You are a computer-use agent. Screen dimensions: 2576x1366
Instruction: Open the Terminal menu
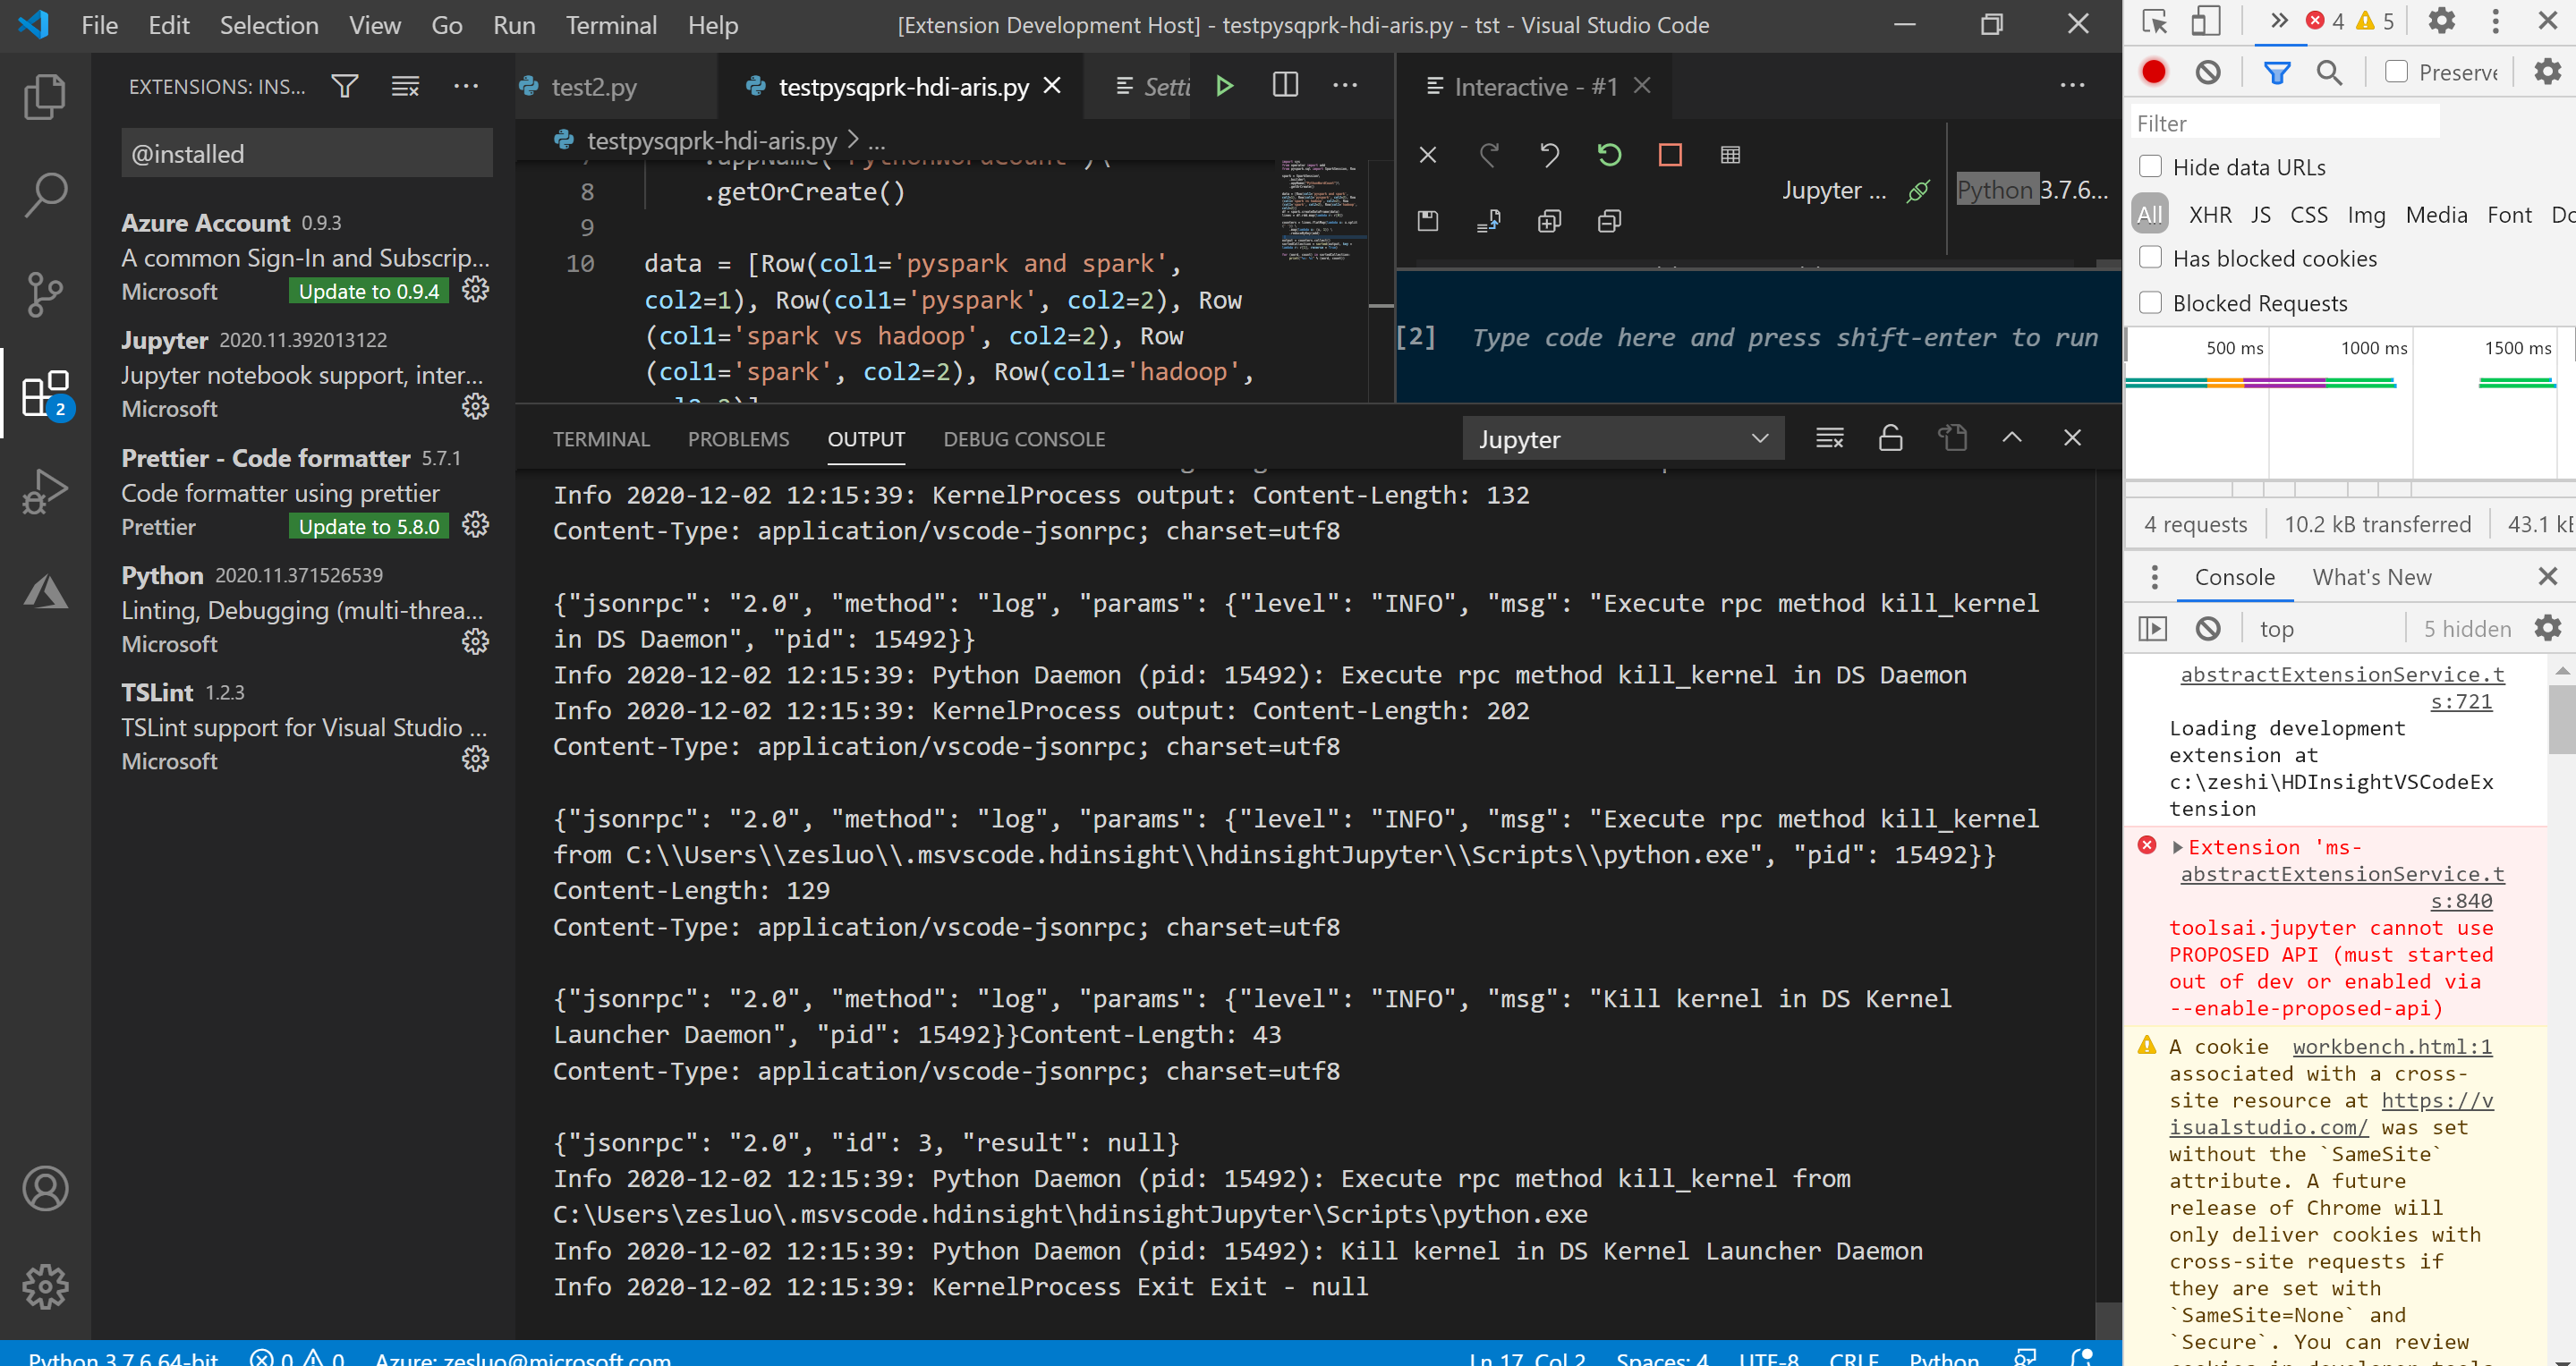click(611, 24)
